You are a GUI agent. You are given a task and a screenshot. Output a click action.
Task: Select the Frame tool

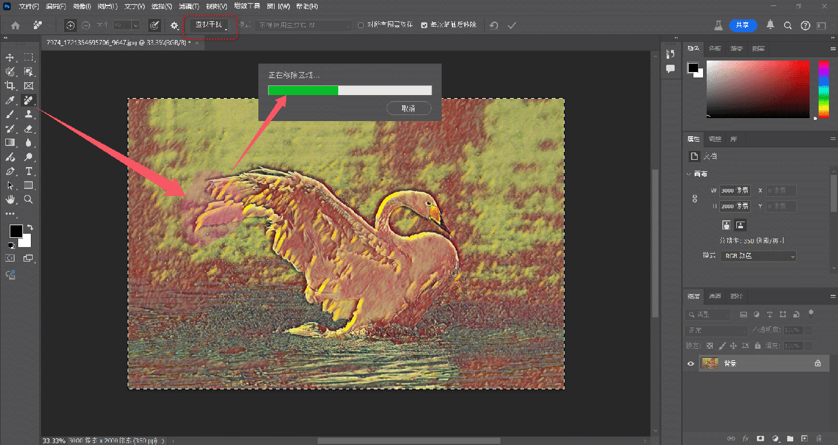28,86
